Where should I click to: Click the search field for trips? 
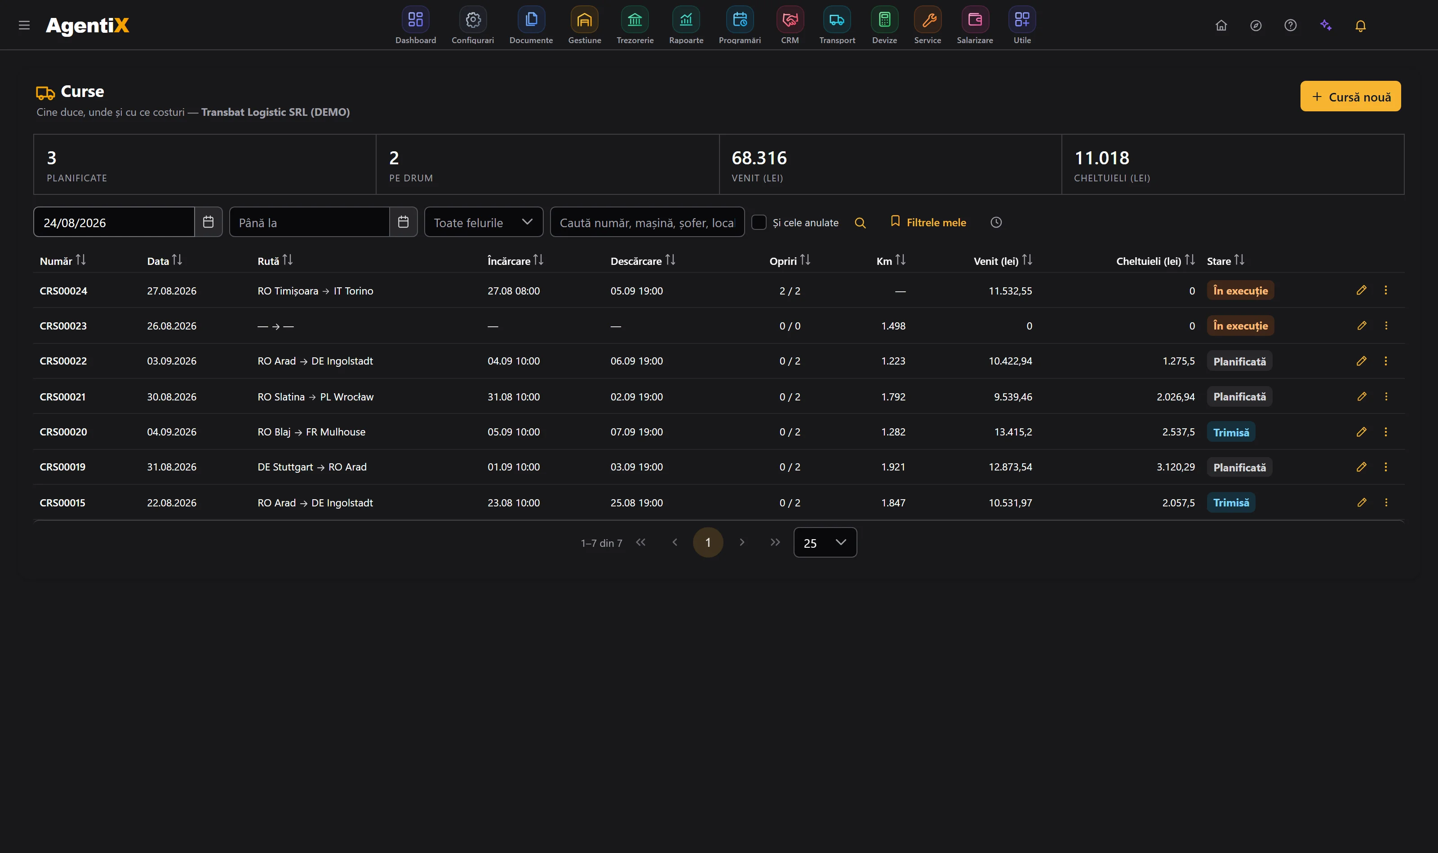pyautogui.click(x=647, y=222)
